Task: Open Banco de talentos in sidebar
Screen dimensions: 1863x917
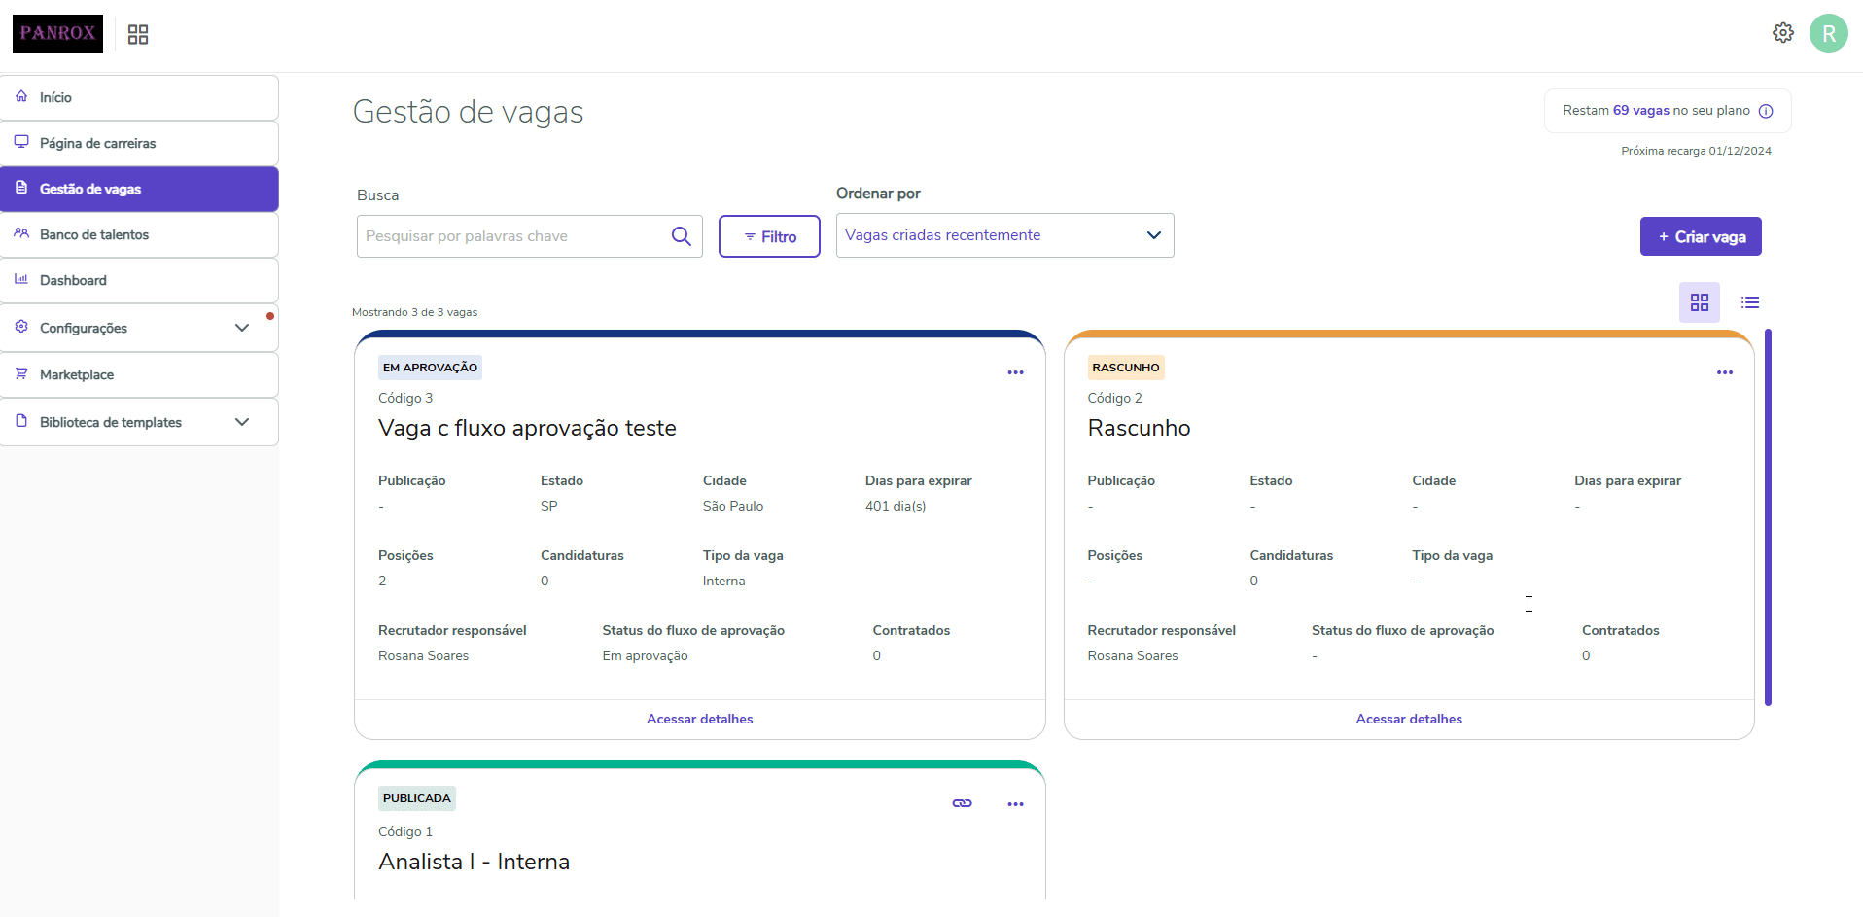Action: click(x=139, y=234)
